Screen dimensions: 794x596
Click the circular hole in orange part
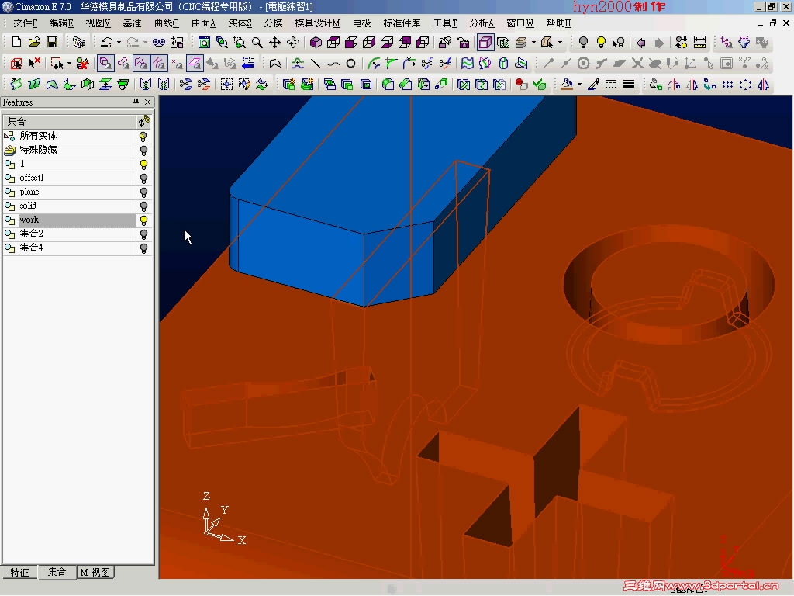point(668,284)
